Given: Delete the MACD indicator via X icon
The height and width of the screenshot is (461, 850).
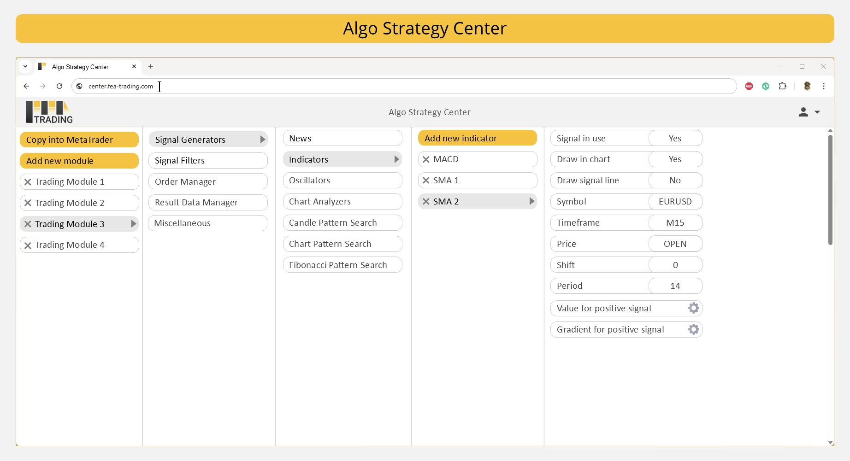Looking at the screenshot, I should [426, 159].
